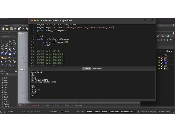Switch to the Perspective viewport tab

[x=36, y=105]
